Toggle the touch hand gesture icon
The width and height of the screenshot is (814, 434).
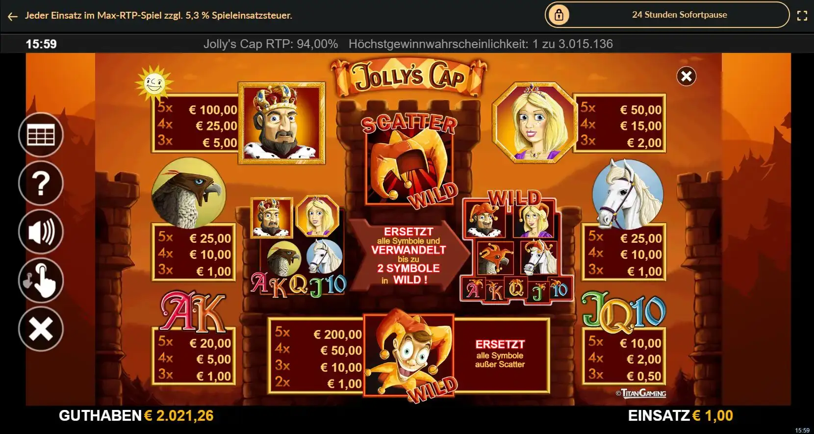pyautogui.click(x=41, y=281)
